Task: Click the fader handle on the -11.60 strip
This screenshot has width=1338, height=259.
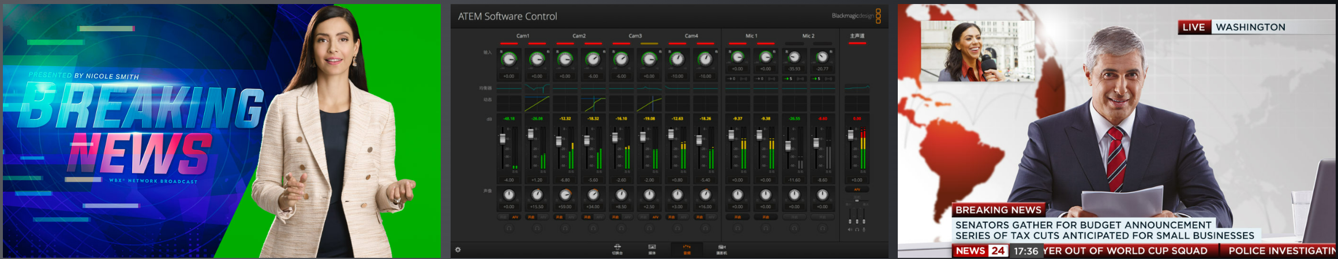Action: click(788, 146)
